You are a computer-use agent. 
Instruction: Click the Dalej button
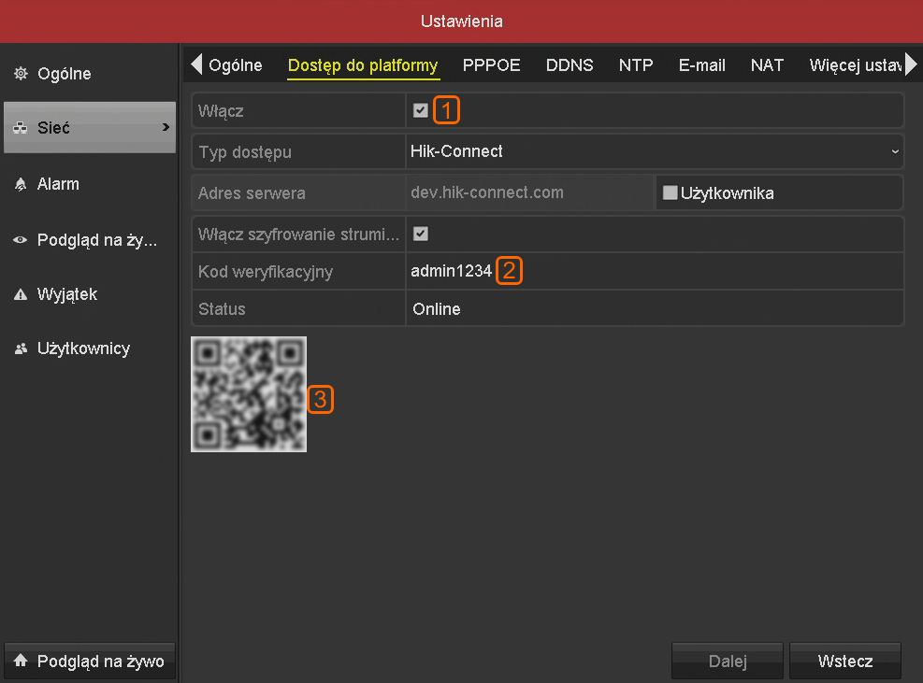click(728, 662)
